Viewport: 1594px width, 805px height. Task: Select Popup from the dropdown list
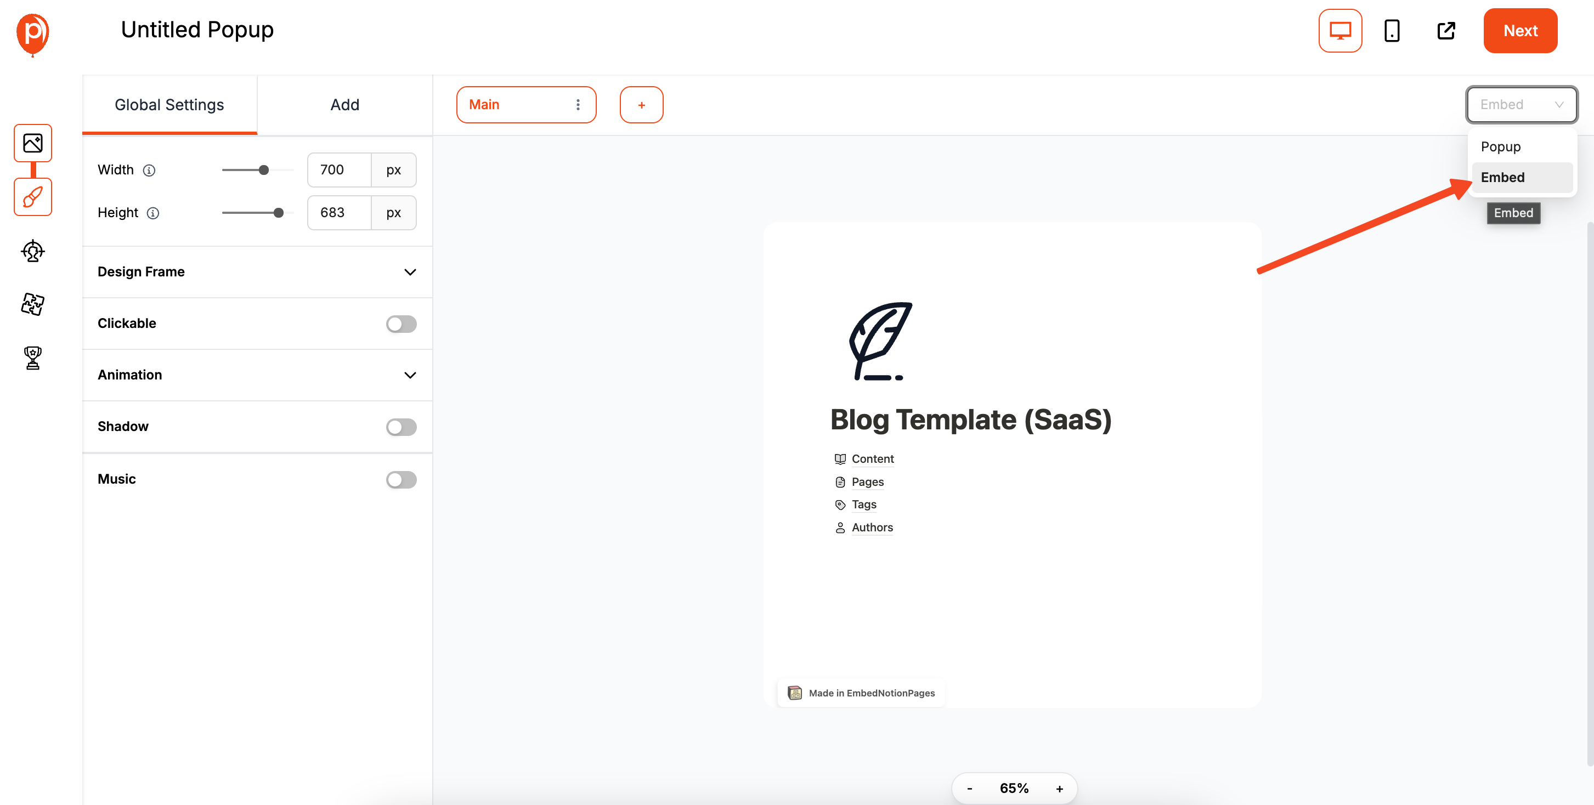[x=1522, y=146]
